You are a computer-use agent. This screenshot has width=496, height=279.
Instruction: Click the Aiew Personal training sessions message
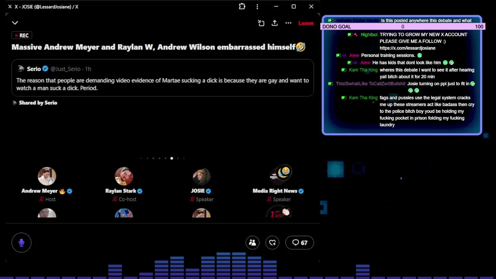[388, 55]
